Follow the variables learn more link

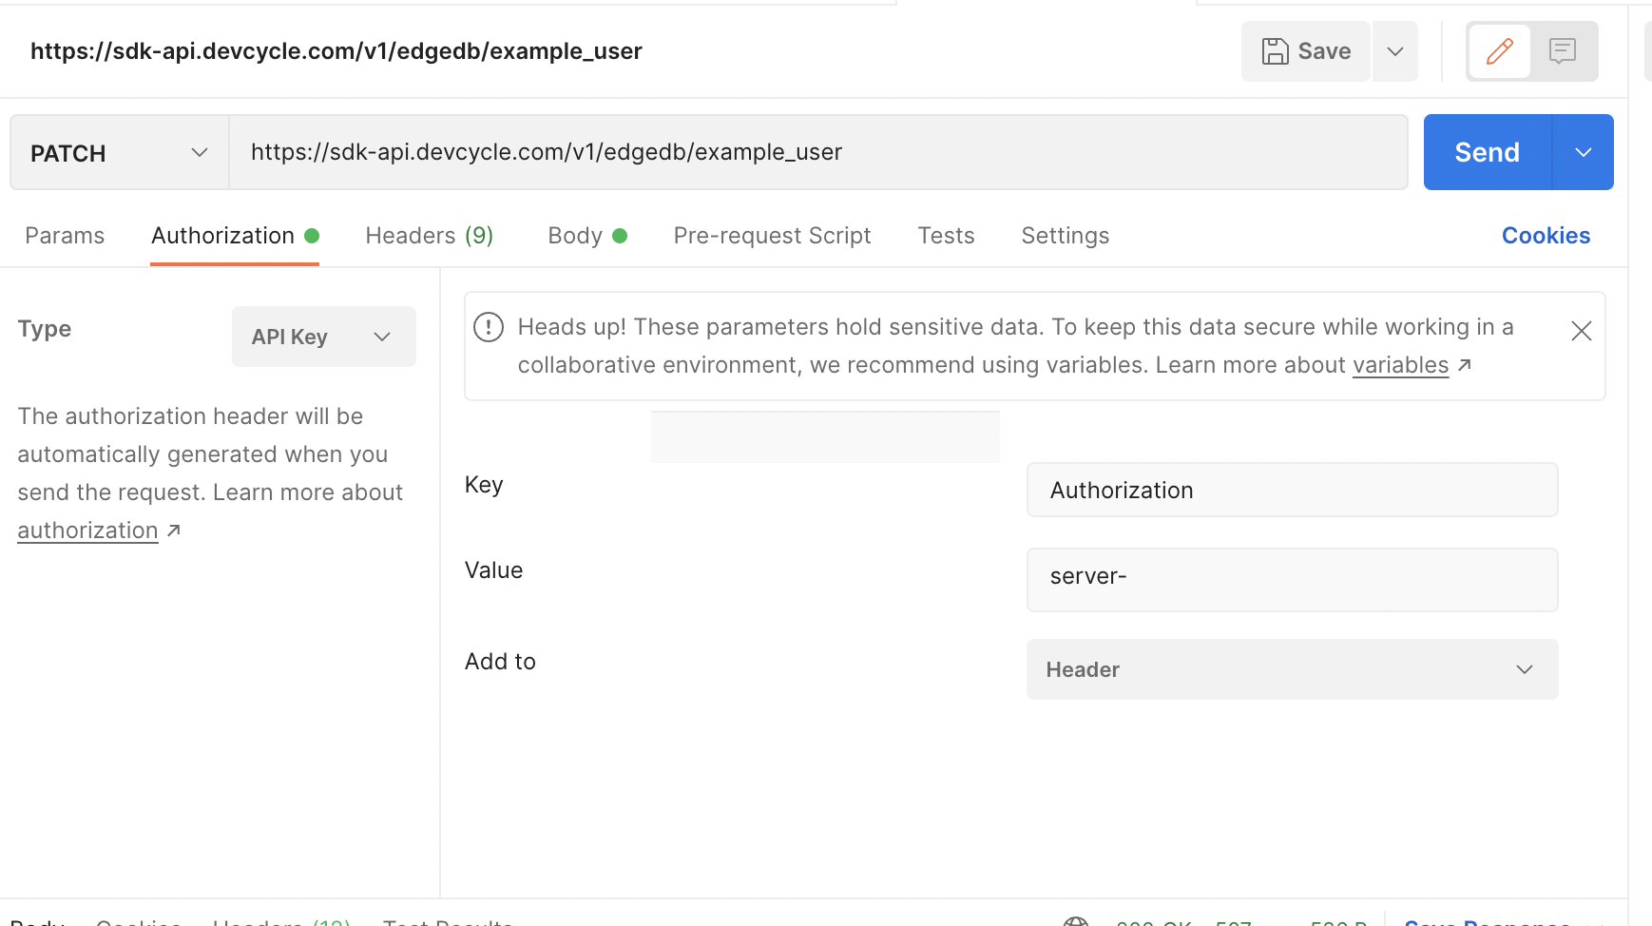point(1400,365)
